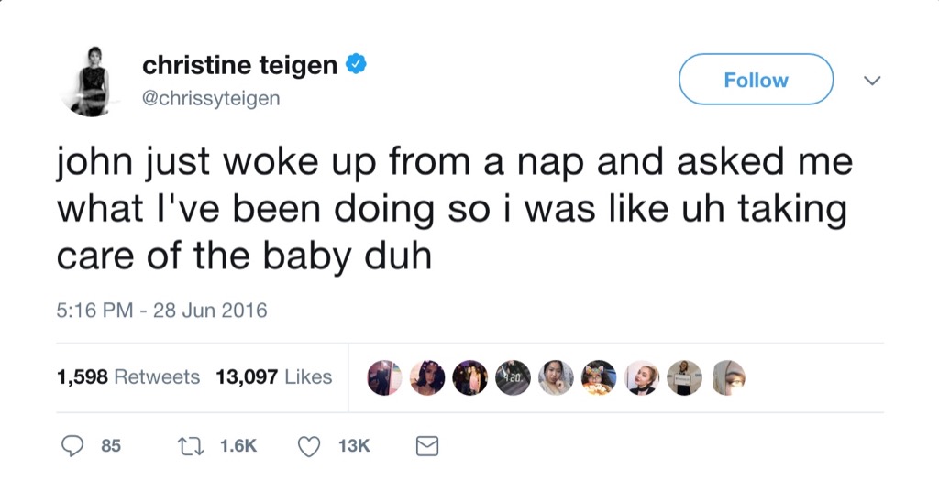This screenshot has height=502, width=939.
Task: Click the liker avatar showing "420"
Action: tap(513, 377)
